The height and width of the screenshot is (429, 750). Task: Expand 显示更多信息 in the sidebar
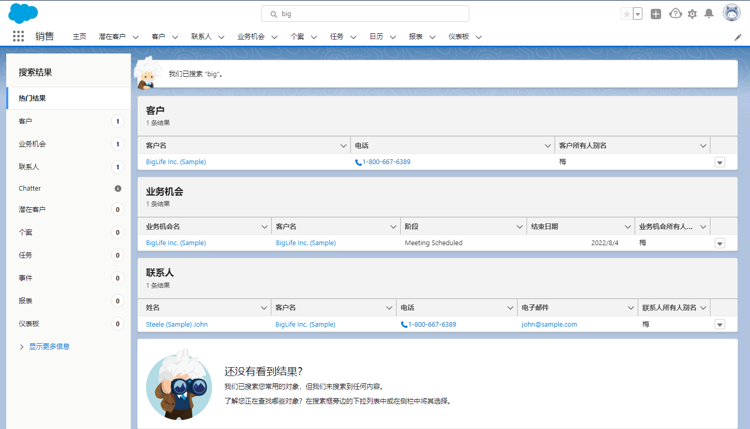pyautogui.click(x=49, y=346)
